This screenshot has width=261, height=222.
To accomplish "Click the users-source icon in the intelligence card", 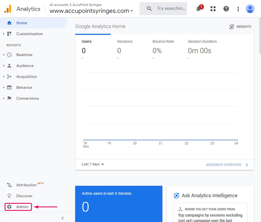I will [180, 209].
